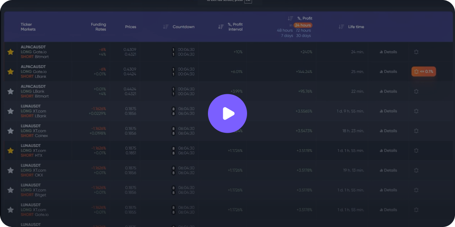
Task: Click the +144.24% profit value
Action: 304,72
